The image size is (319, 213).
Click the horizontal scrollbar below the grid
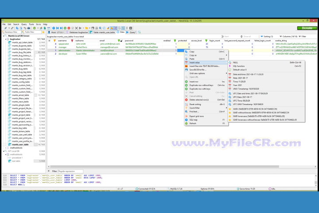[x=164, y=166]
